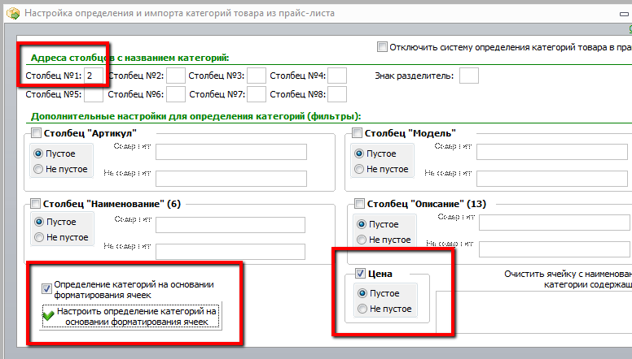Viewport: 632px width, 359px height.
Task: Select 'Пустое' radio in the Артикул group
Action: coord(38,154)
